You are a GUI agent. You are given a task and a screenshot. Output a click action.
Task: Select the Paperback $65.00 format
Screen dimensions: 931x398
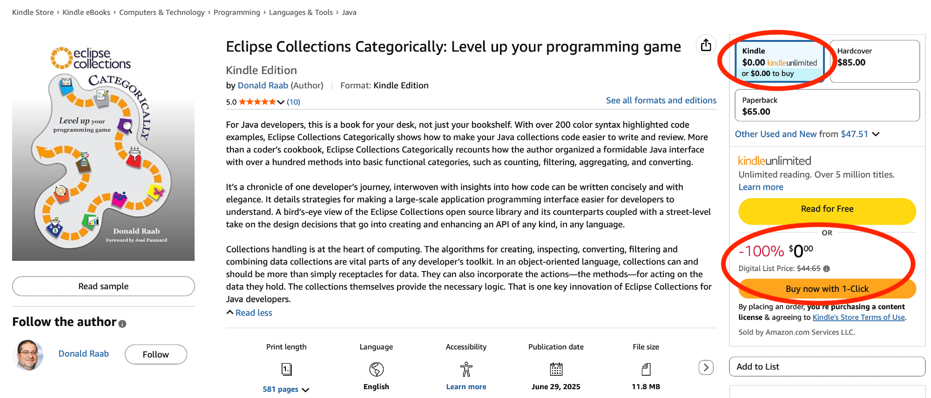(827, 106)
